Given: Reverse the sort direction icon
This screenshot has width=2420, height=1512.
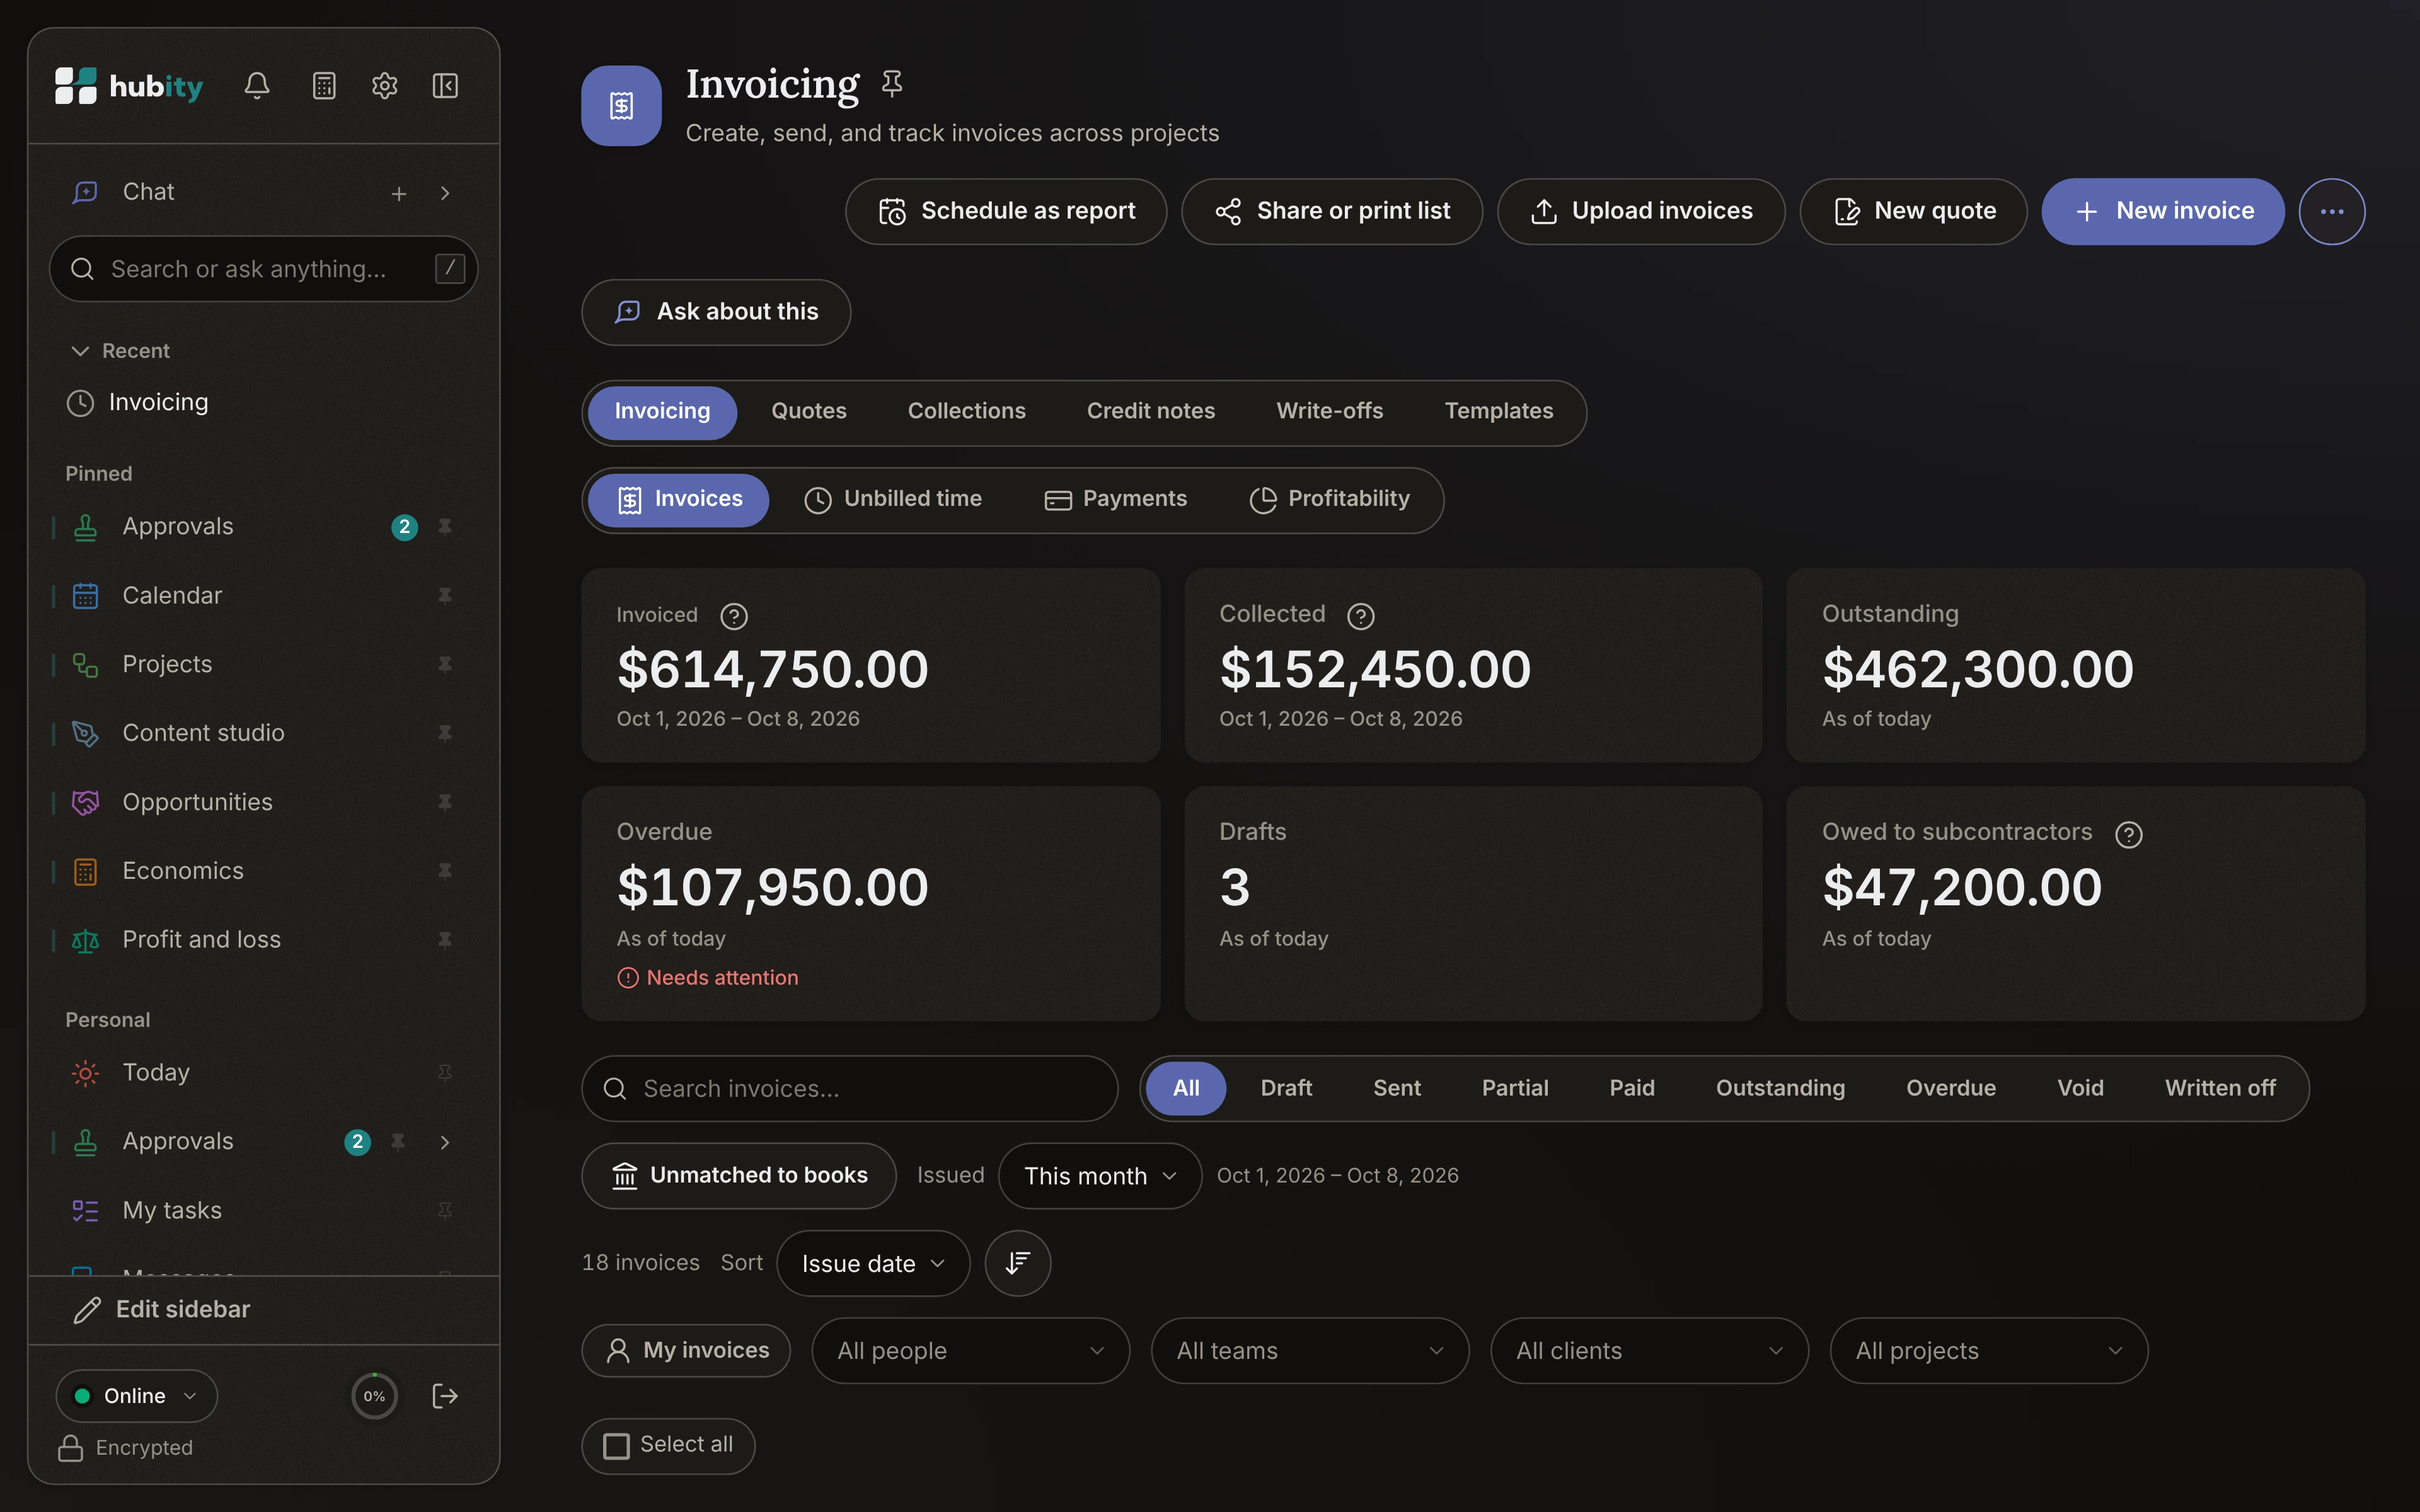Looking at the screenshot, I should point(1017,1263).
